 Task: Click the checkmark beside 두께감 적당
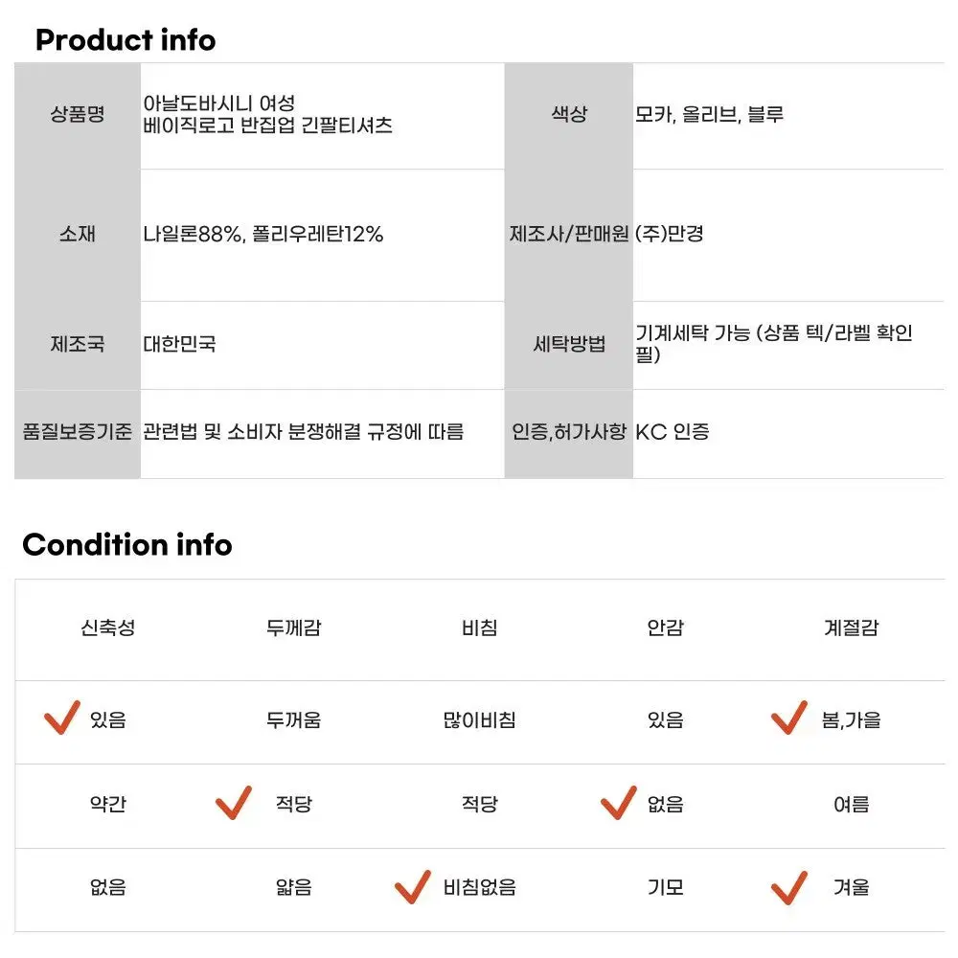(234, 802)
